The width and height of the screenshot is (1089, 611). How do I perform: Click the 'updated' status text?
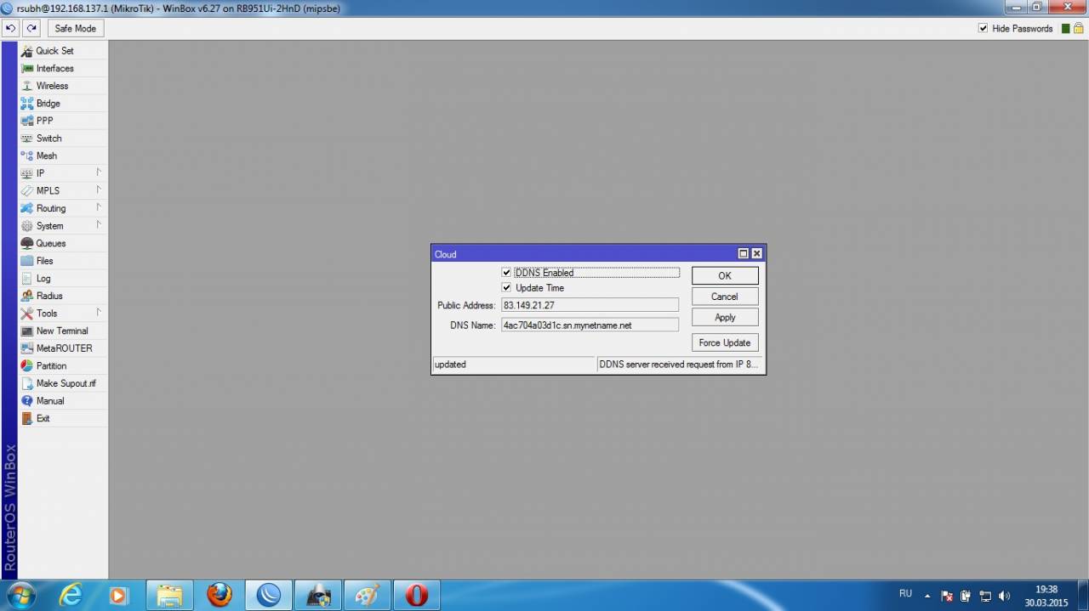click(450, 365)
